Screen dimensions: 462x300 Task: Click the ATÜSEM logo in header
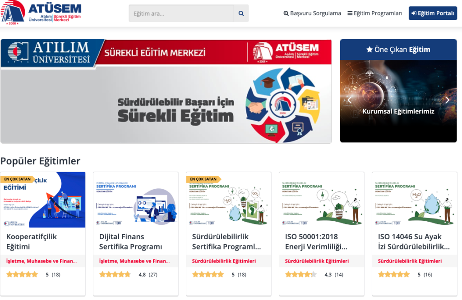41,13
